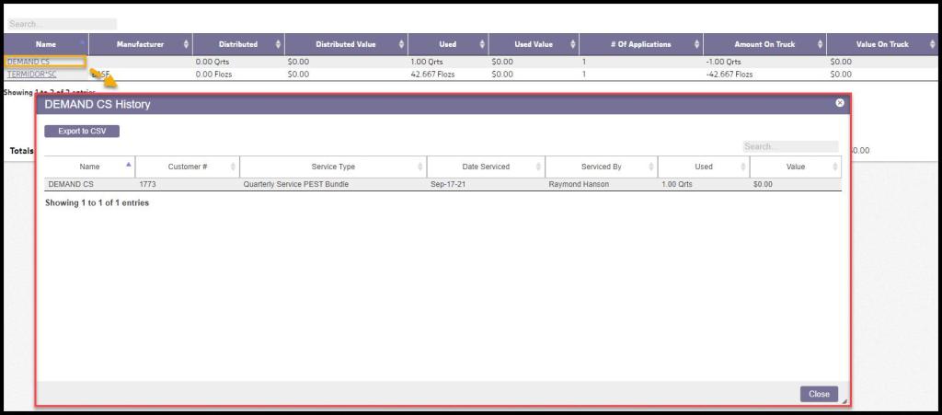Select the DEMAND CS history row for customer 1773
Viewport: 942px width, 415px height.
click(x=442, y=184)
